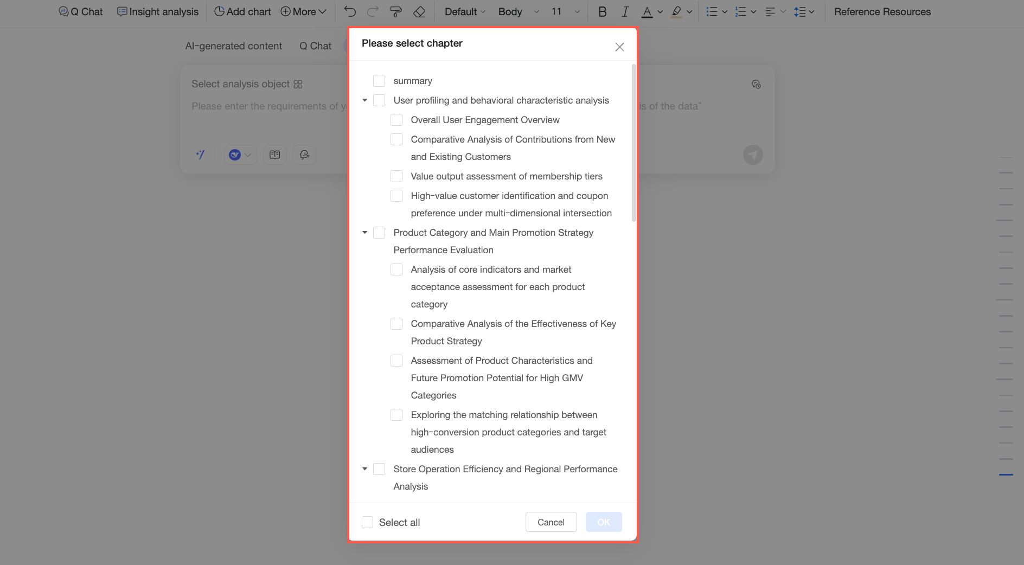Viewport: 1024px width, 565px height.
Task: Open the line spacing dropdown arrow
Action: 811,12
